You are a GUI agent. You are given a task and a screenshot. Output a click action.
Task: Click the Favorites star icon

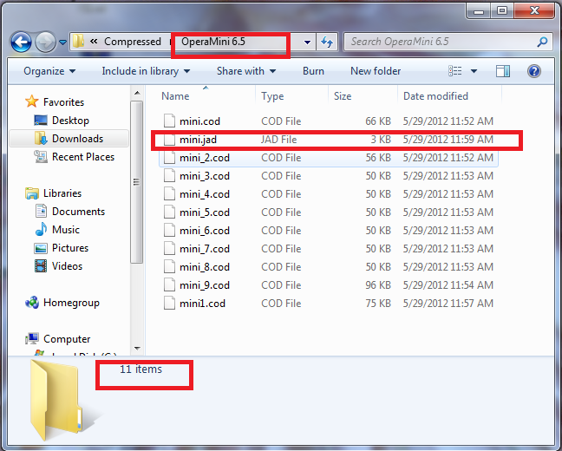31,101
